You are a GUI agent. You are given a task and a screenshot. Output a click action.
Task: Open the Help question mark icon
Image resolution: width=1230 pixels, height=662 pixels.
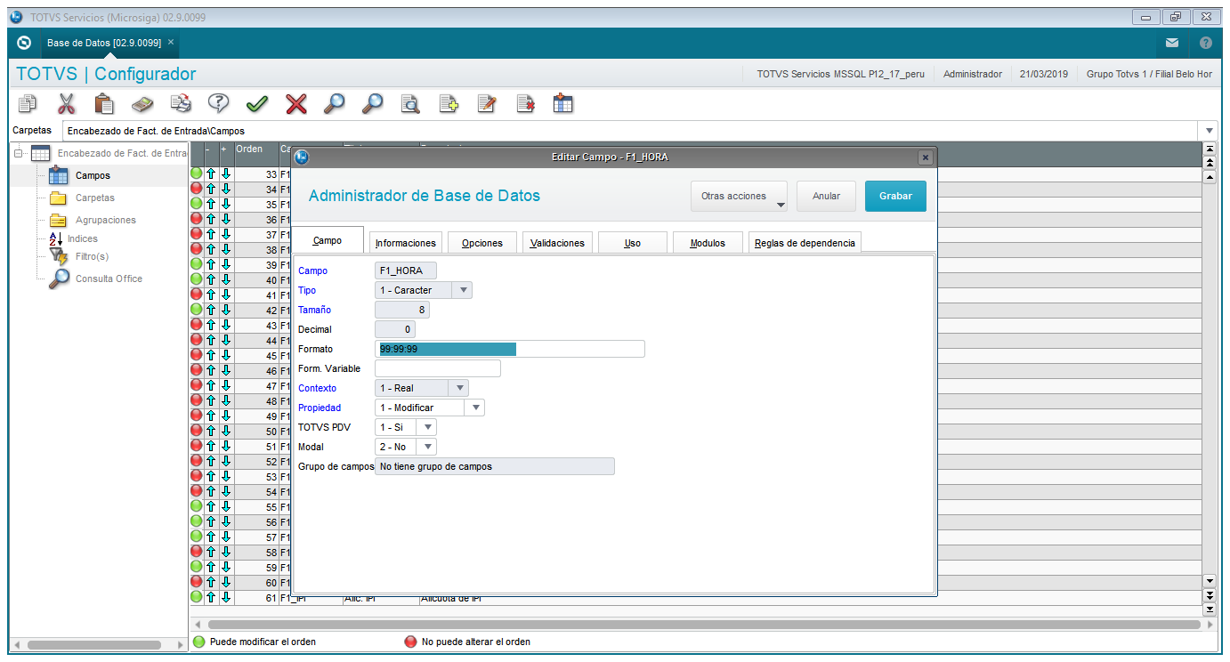219,103
